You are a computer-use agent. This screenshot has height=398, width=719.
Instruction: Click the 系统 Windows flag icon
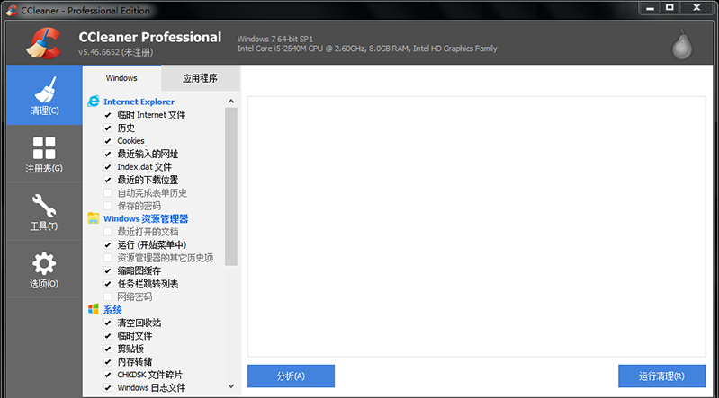[x=94, y=309]
